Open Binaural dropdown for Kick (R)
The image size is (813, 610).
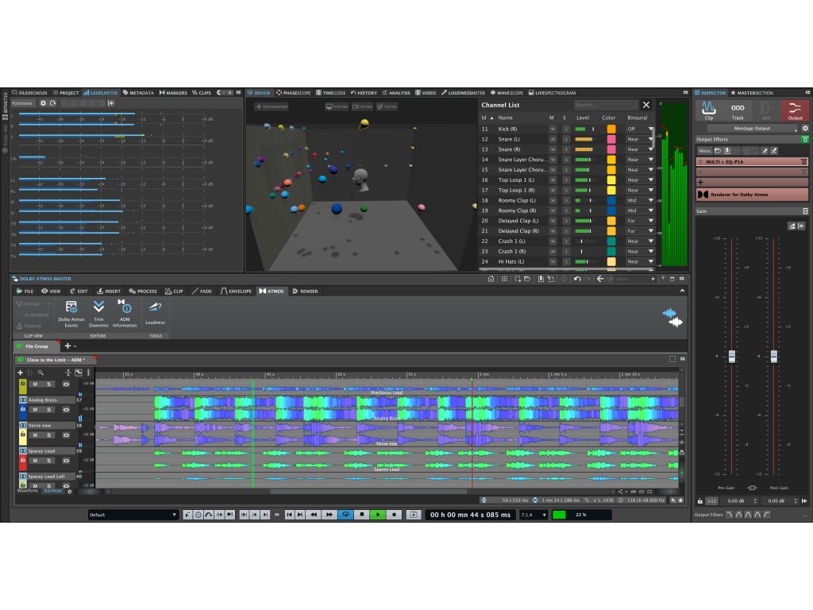(x=651, y=129)
